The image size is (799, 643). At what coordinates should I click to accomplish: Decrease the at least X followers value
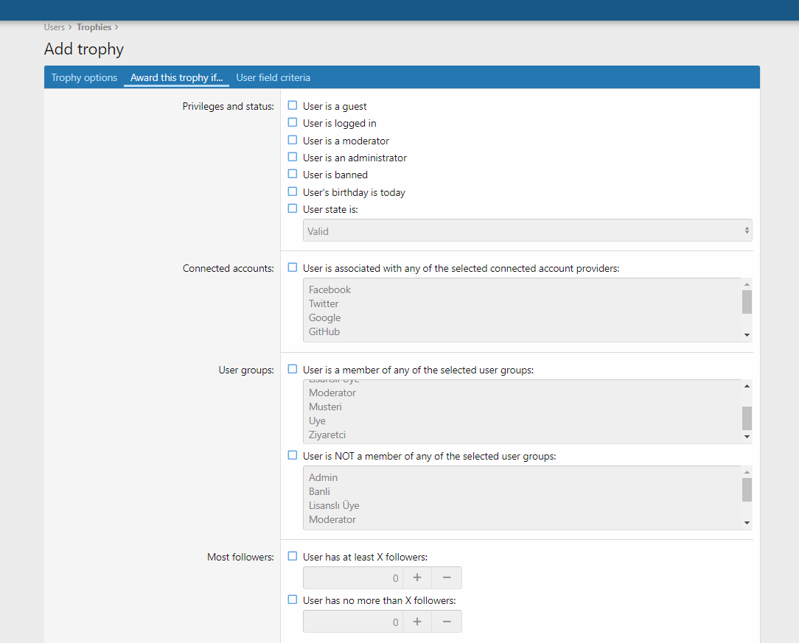(x=447, y=578)
